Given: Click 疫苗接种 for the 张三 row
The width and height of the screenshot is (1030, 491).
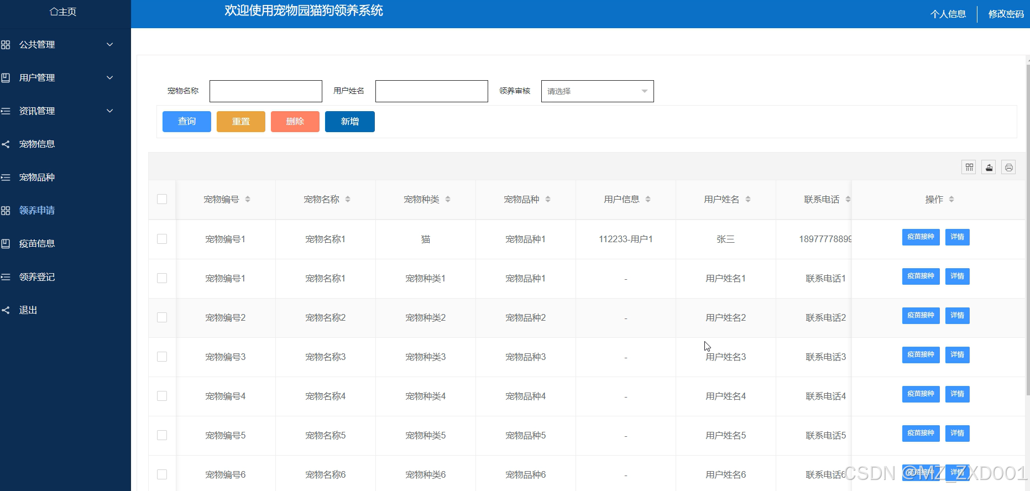Looking at the screenshot, I should coord(921,237).
